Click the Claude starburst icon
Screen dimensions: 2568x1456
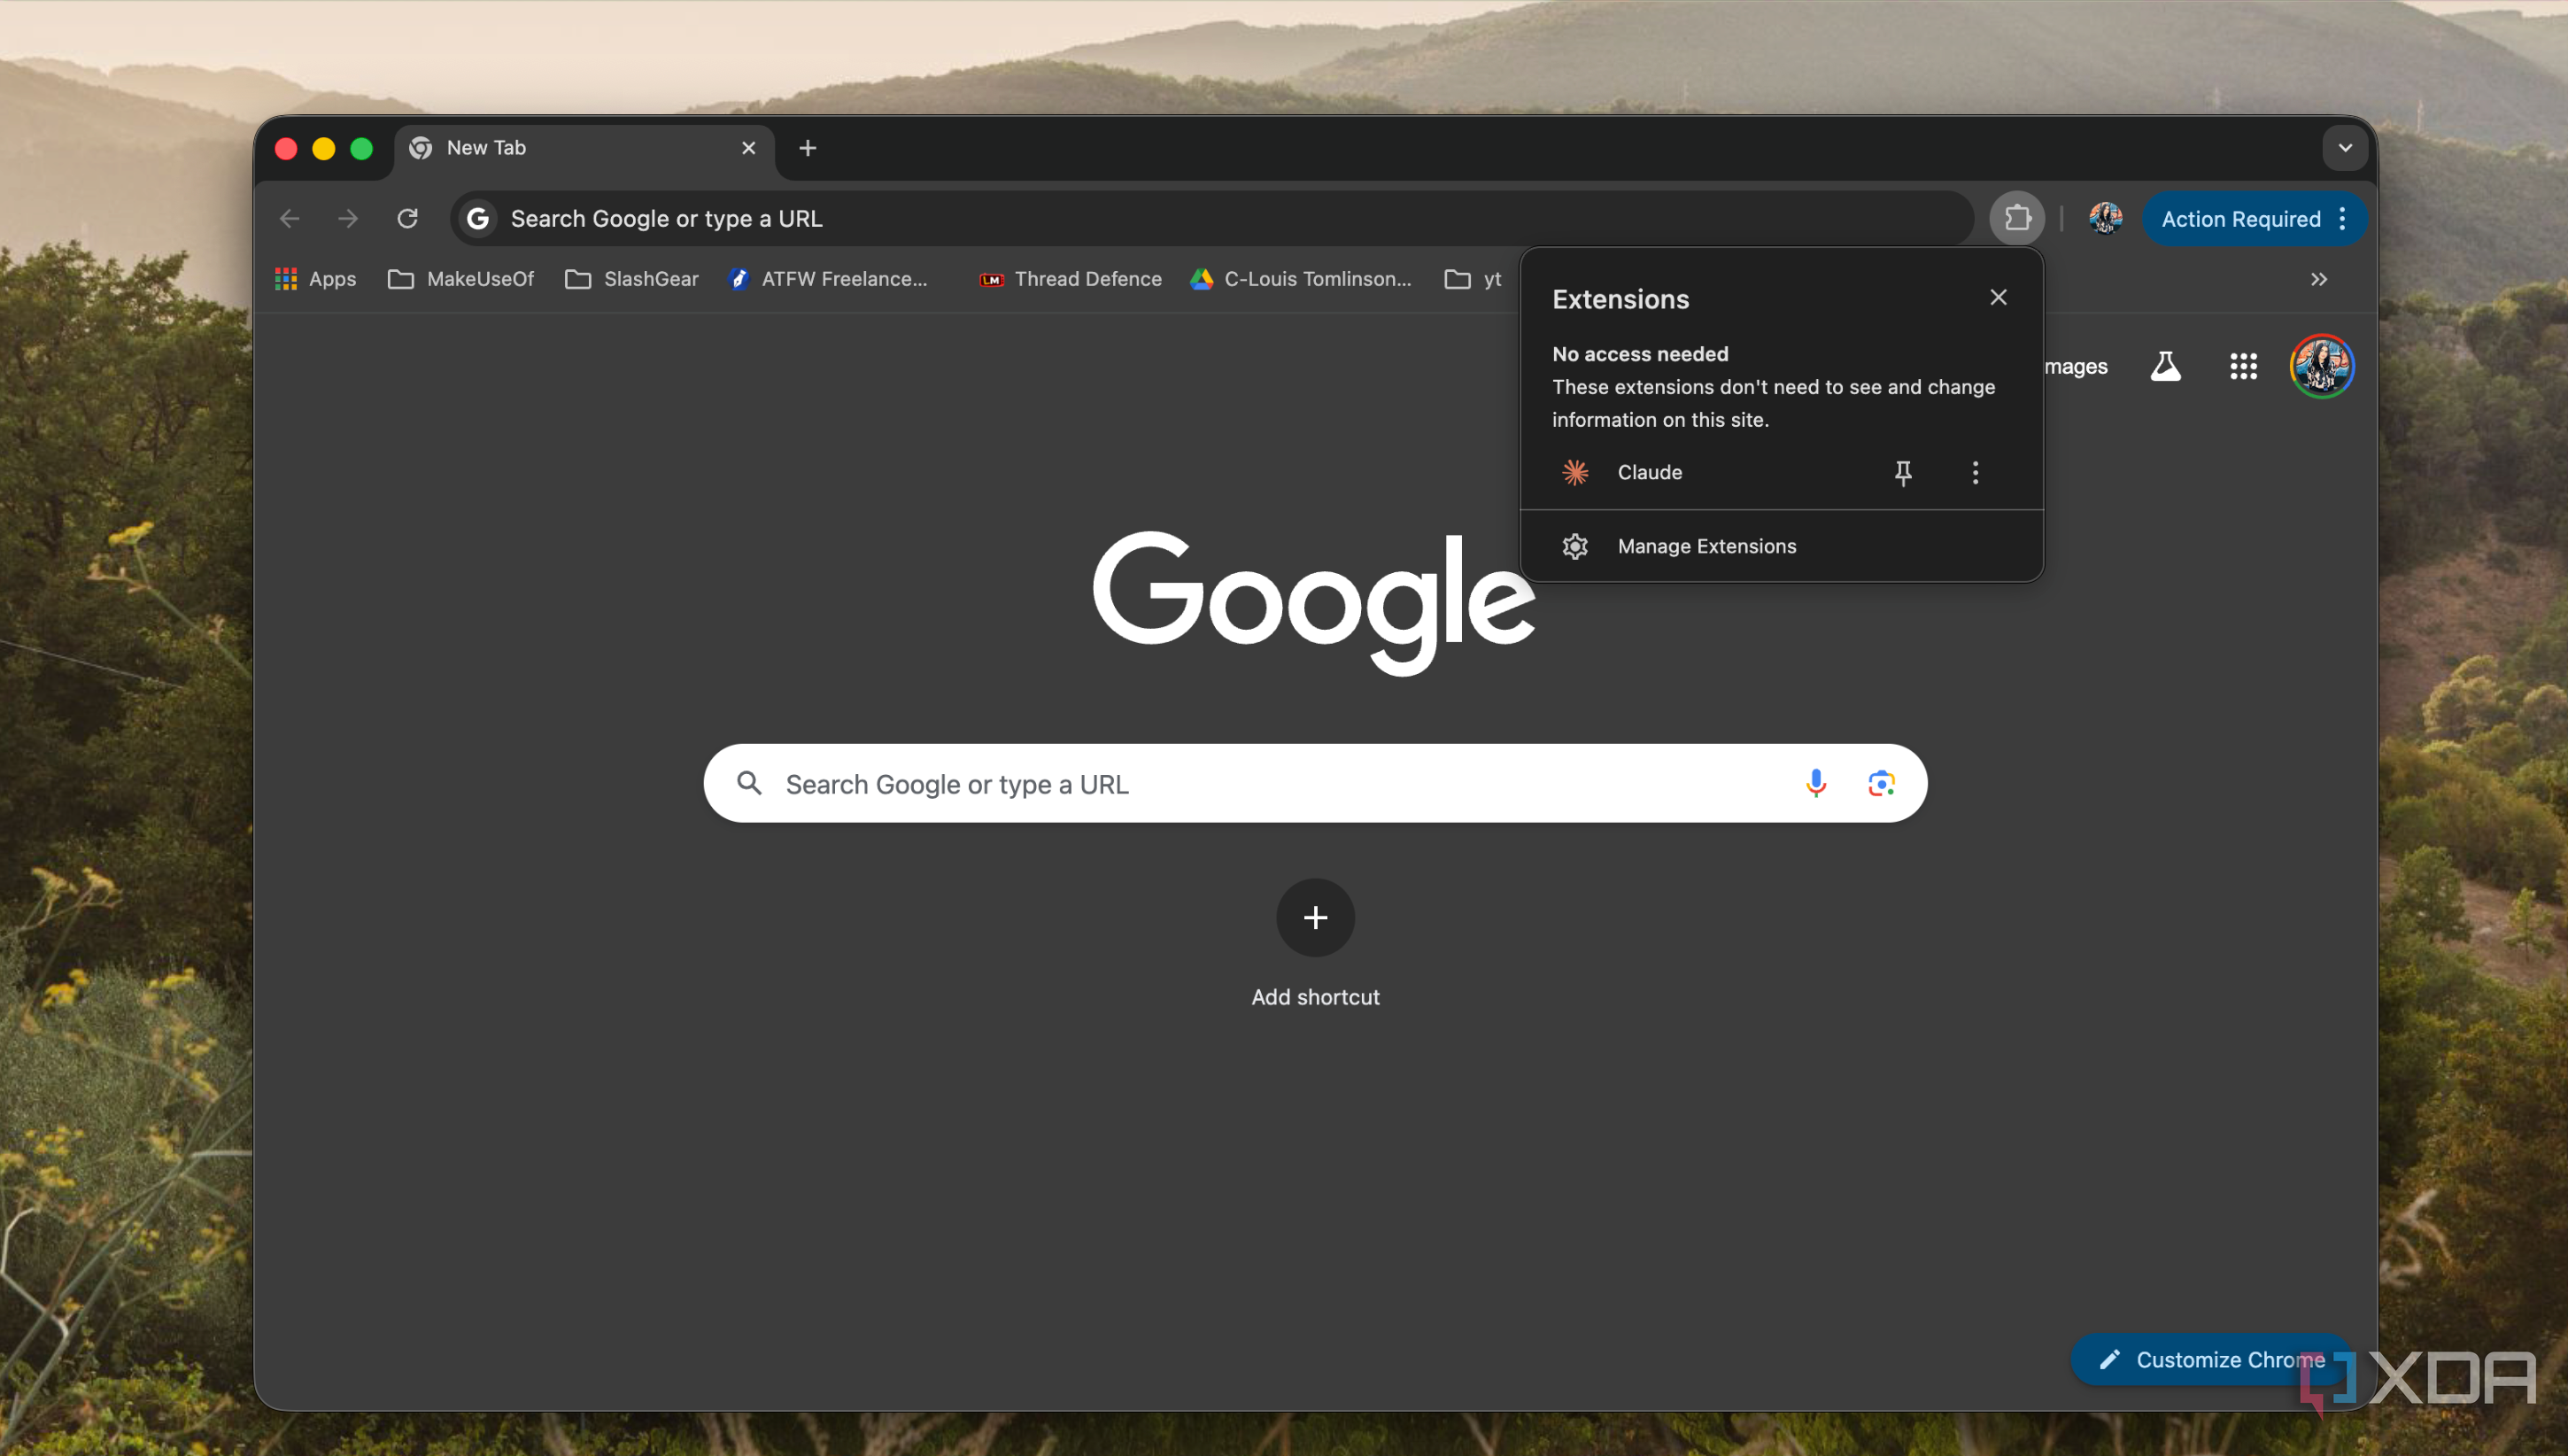(x=1574, y=473)
